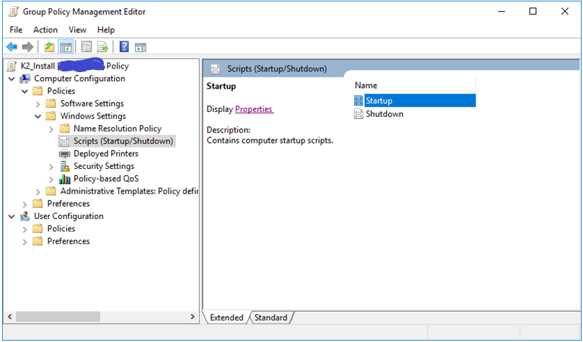
Task: Expand Policies under User Configuration
Action: coord(25,229)
